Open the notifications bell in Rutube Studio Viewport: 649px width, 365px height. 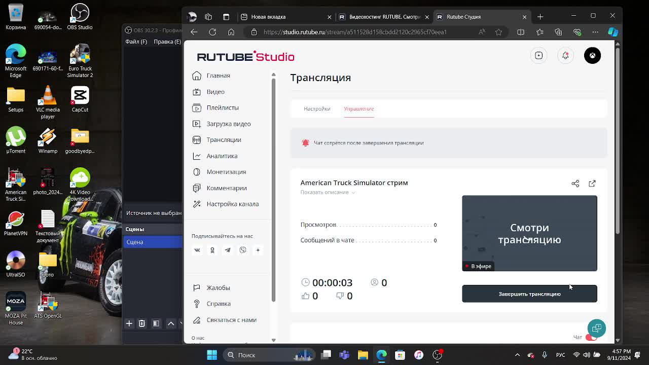tap(565, 55)
